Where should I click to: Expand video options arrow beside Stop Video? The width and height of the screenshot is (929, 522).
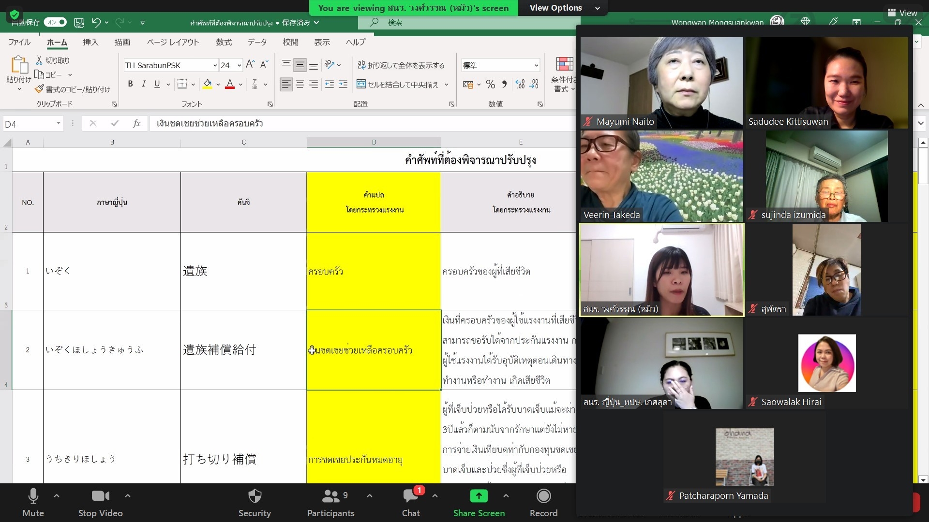click(128, 495)
